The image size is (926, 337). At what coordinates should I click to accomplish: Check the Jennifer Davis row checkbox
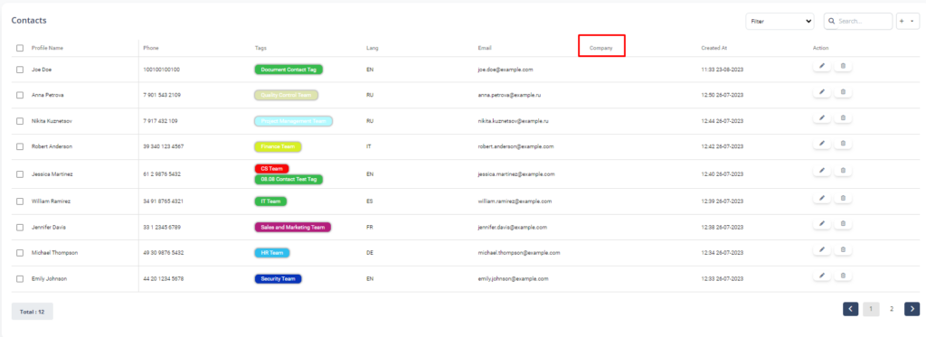(x=20, y=227)
